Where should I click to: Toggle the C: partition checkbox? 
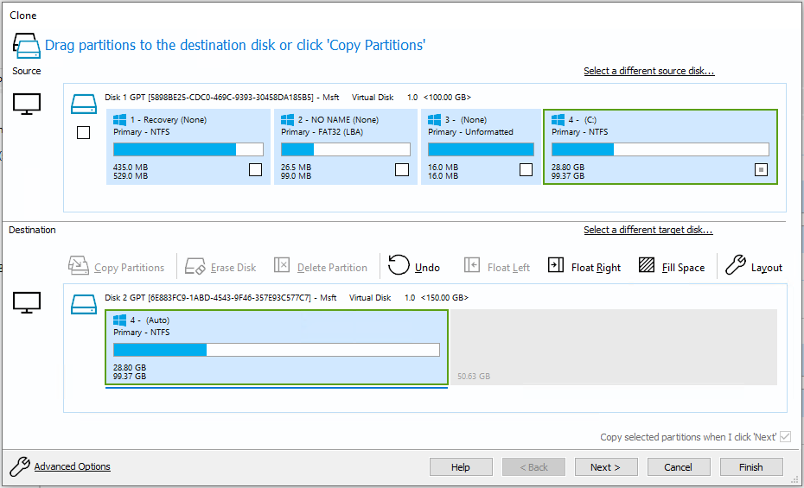pos(761,169)
